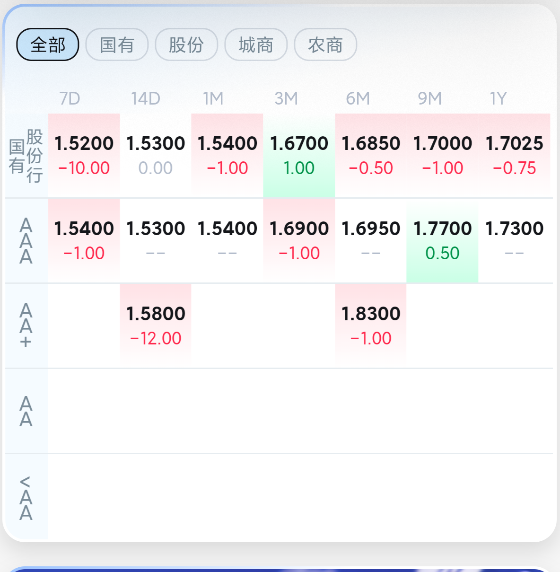
Task: Switch to the 国有 filter tab
Action: click(117, 44)
